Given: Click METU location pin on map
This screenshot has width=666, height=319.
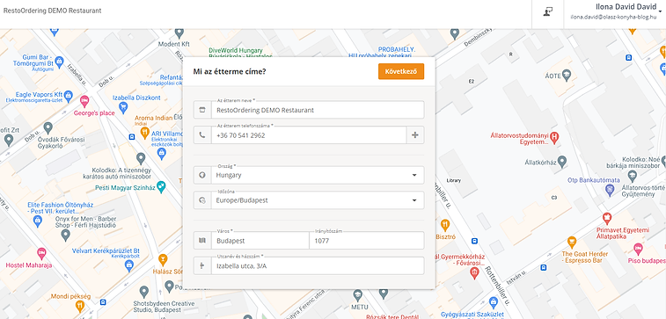Looking at the screenshot, I should [357, 294].
